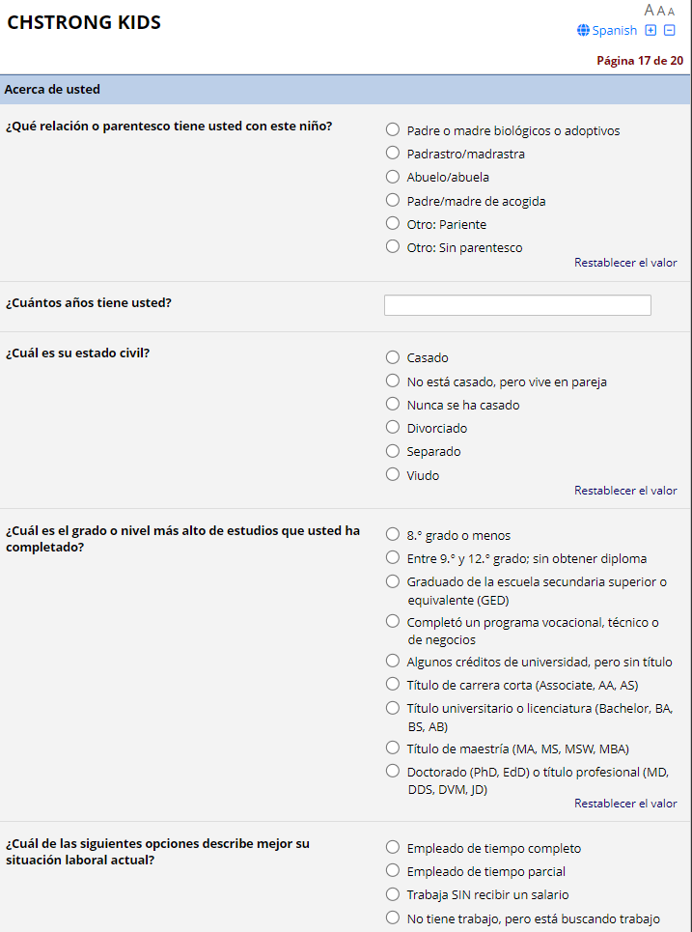Click the age text input field
The height and width of the screenshot is (932, 692).
517,305
